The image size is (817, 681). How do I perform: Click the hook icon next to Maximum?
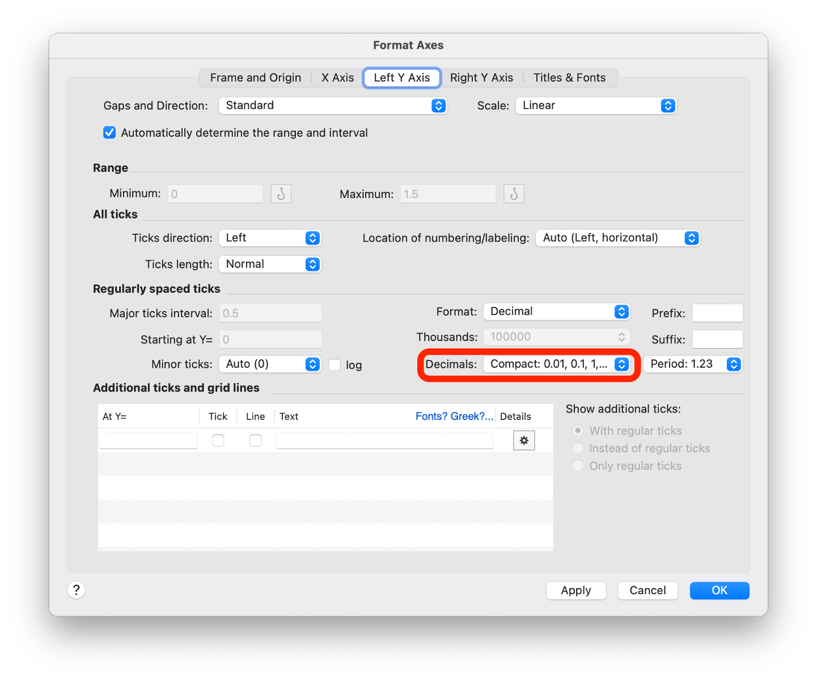point(514,194)
